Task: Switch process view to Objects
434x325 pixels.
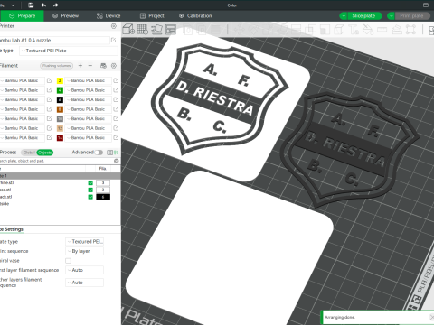Action: pyautogui.click(x=45, y=153)
